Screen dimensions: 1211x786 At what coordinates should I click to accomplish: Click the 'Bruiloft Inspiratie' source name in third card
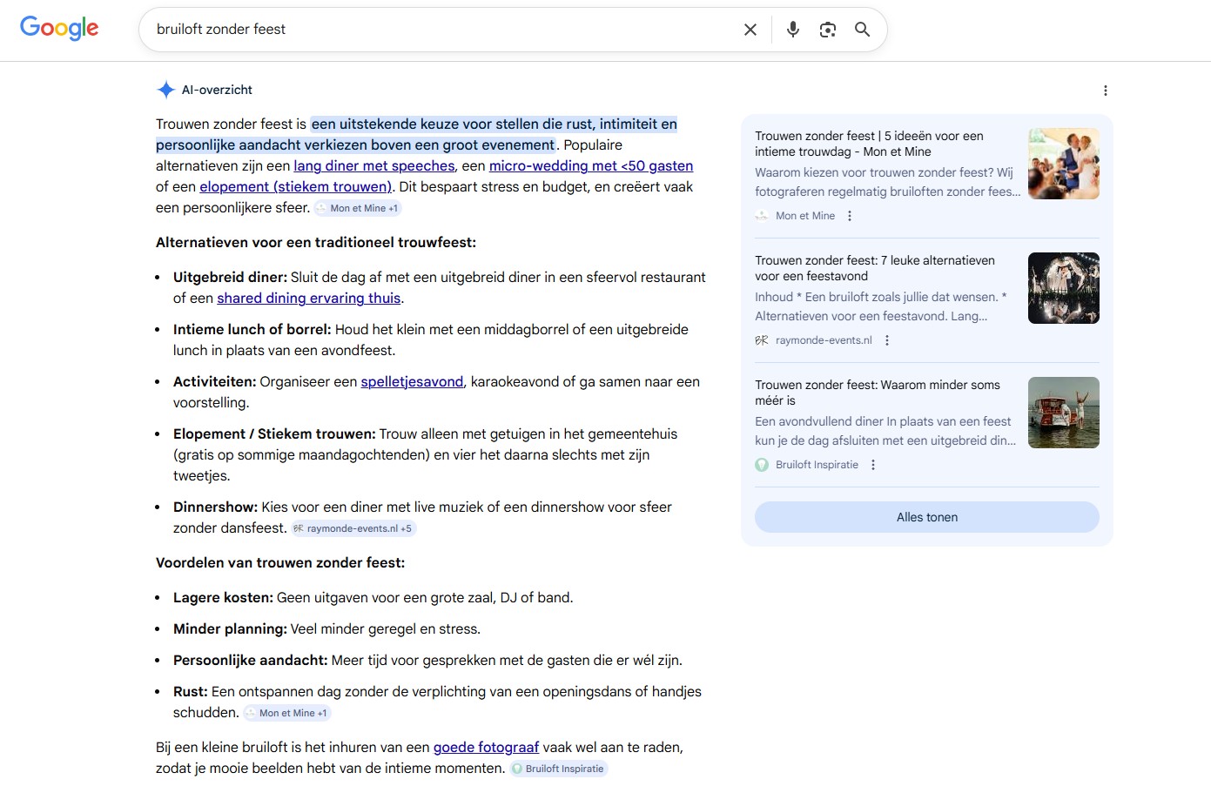coord(817,465)
